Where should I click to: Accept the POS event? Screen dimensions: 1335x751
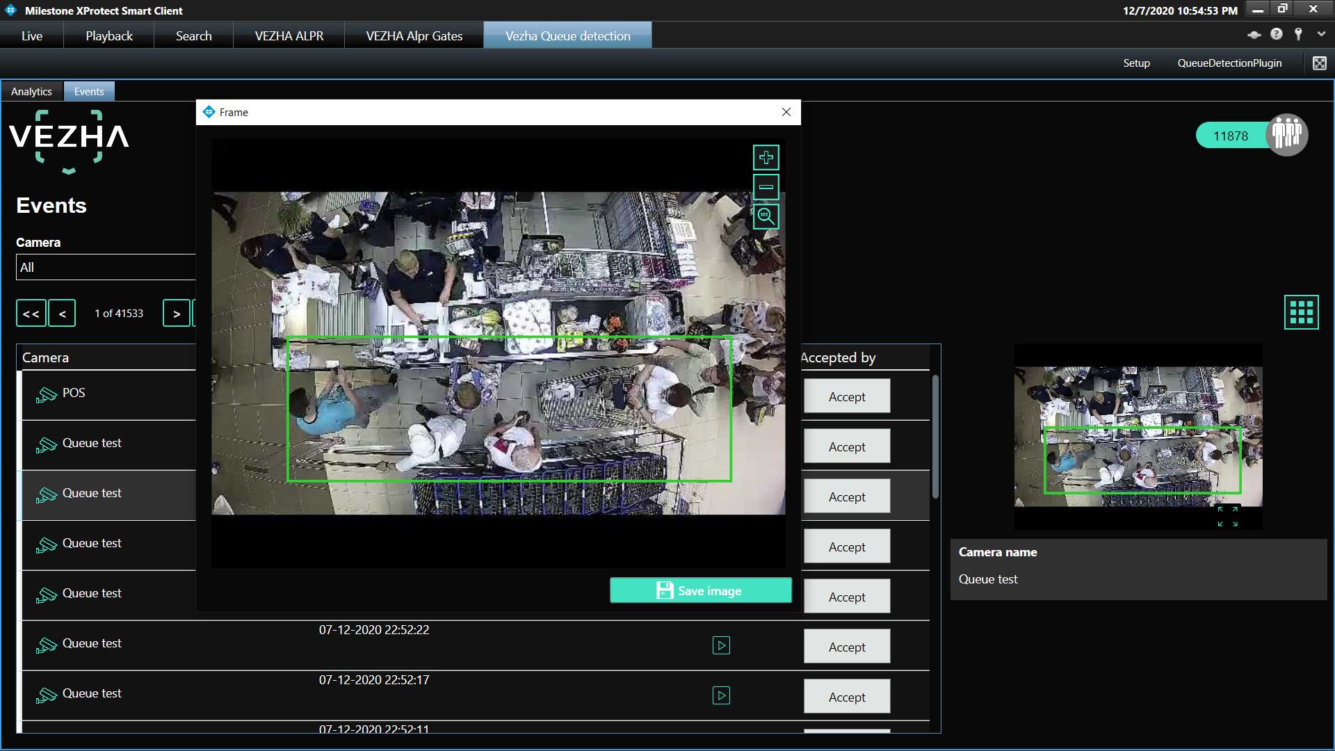coord(847,396)
